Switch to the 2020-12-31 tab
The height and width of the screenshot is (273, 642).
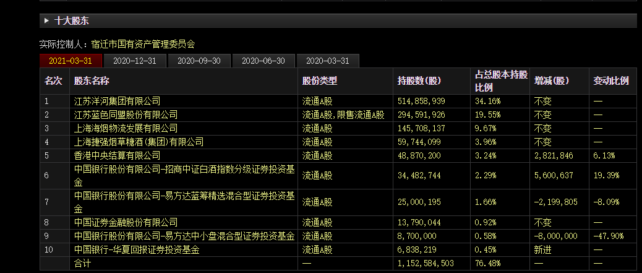pyautogui.click(x=135, y=61)
